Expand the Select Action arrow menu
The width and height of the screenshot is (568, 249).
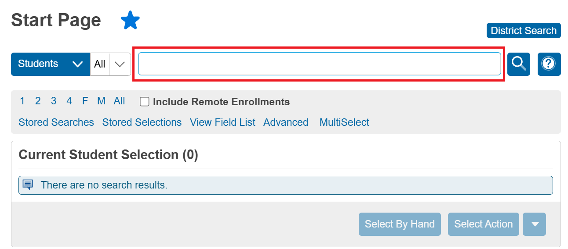click(x=534, y=224)
